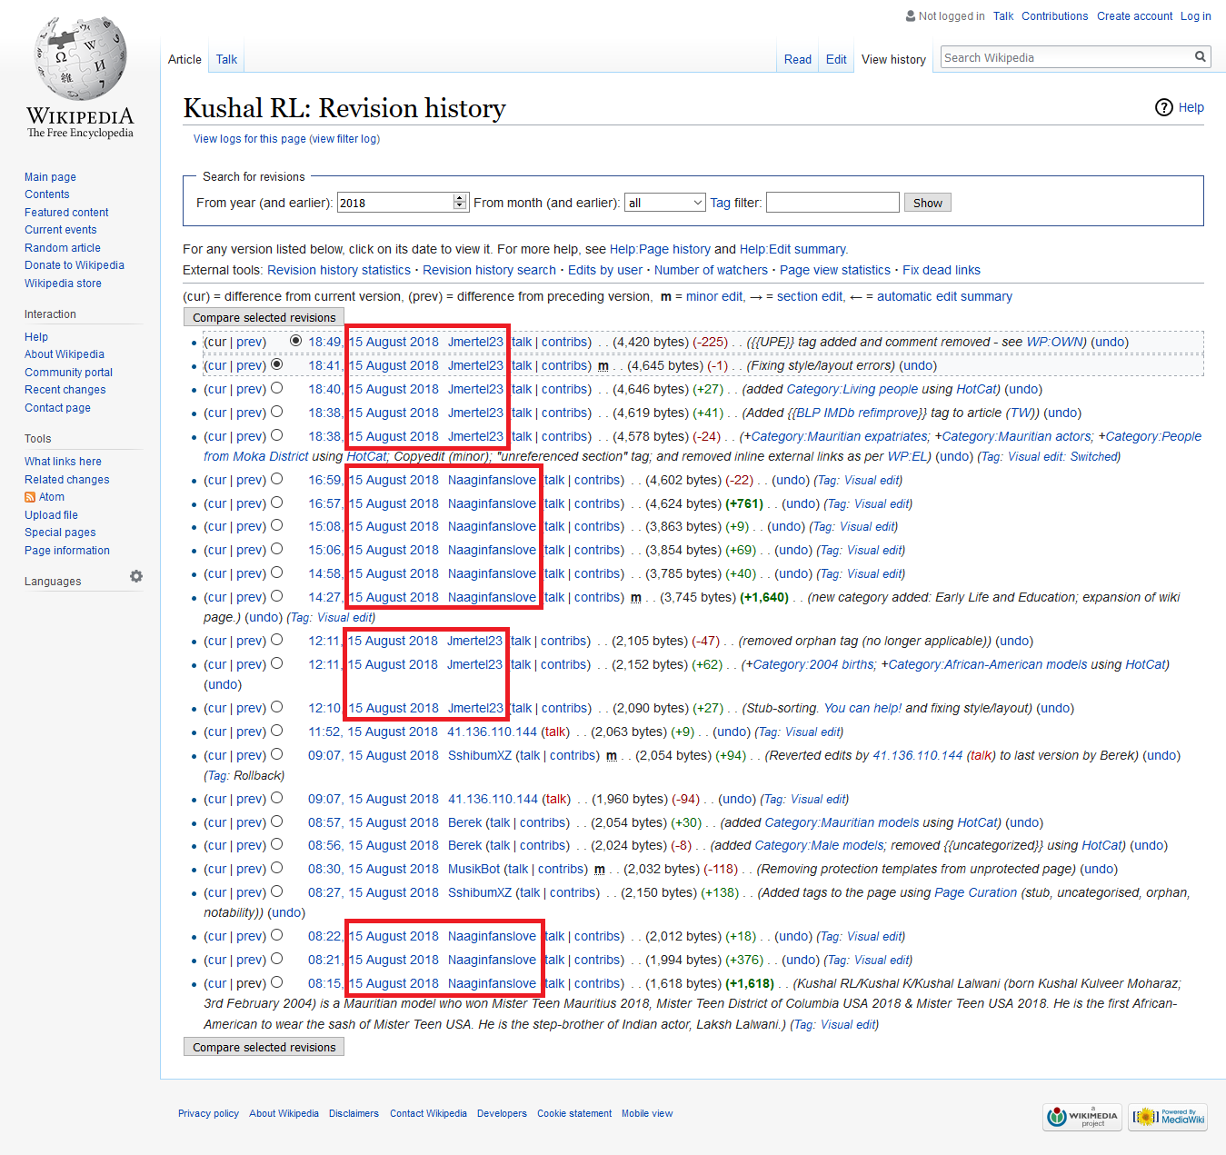Click the year stepper arrows

tap(460, 203)
